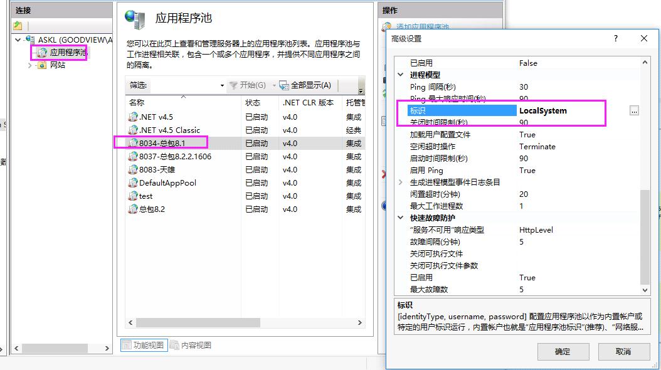This screenshot has height=370, width=661.
Task: Click the ASKL server icon in the tree
Action: click(x=31, y=40)
